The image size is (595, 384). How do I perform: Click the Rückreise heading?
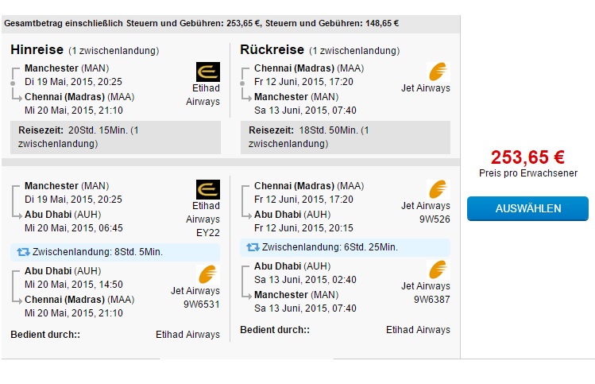point(272,50)
